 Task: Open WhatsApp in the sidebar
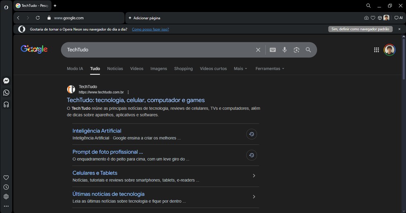[6, 93]
